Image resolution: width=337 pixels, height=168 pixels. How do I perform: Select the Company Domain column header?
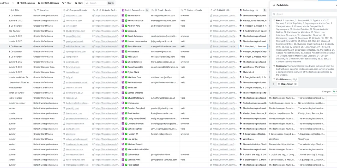tap(76, 10)
